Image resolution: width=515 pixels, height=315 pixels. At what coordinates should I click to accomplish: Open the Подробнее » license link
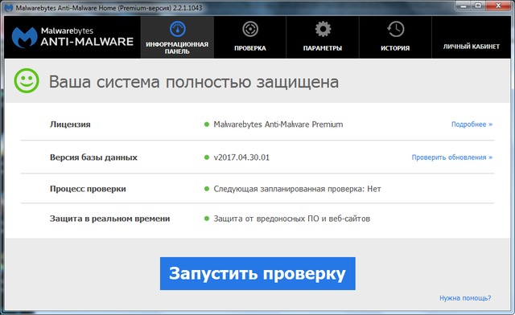pos(472,125)
